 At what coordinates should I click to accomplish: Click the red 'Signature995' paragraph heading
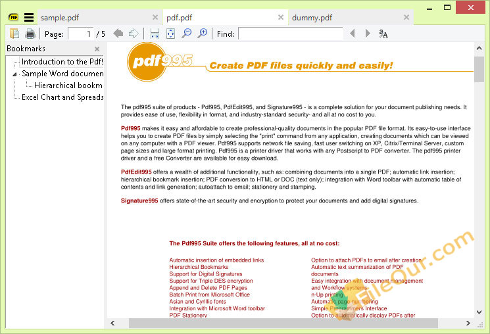pyautogui.click(x=139, y=201)
